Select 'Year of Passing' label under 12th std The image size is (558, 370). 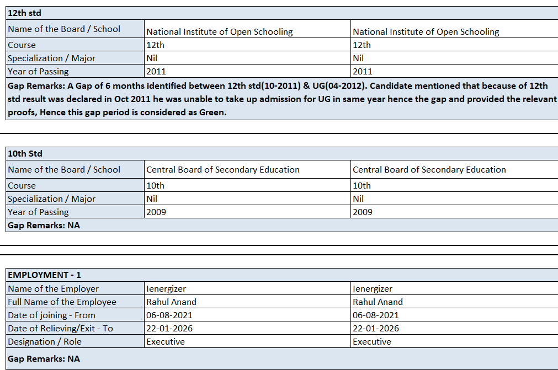38,72
